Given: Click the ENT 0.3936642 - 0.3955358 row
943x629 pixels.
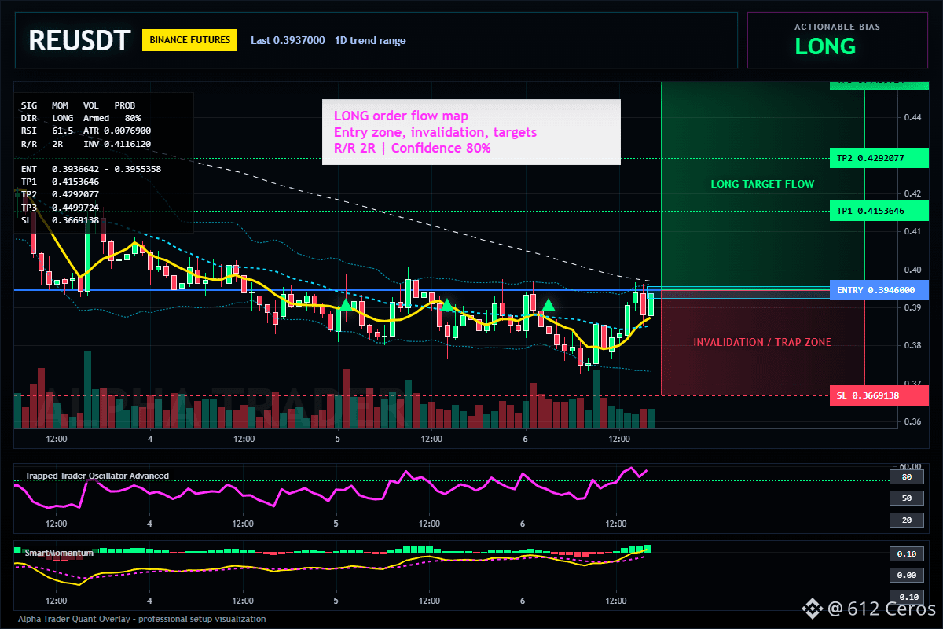Looking at the screenshot, I should point(91,168).
